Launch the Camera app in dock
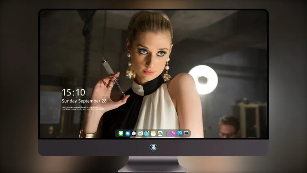 [x=186, y=133]
